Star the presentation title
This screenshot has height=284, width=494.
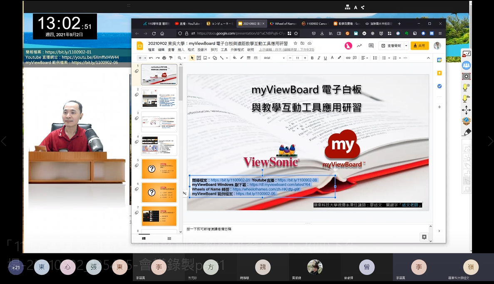coord(295,43)
